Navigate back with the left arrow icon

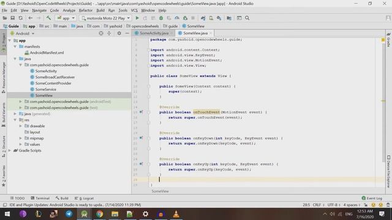30,18
